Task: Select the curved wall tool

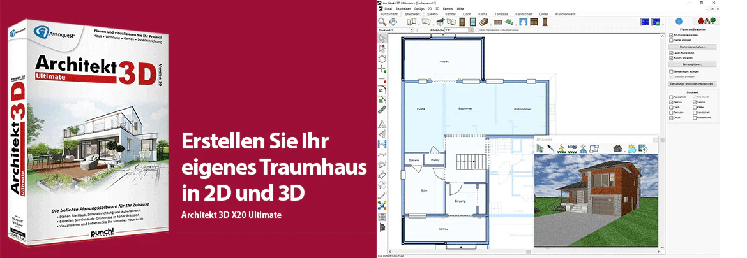Action: point(426,22)
